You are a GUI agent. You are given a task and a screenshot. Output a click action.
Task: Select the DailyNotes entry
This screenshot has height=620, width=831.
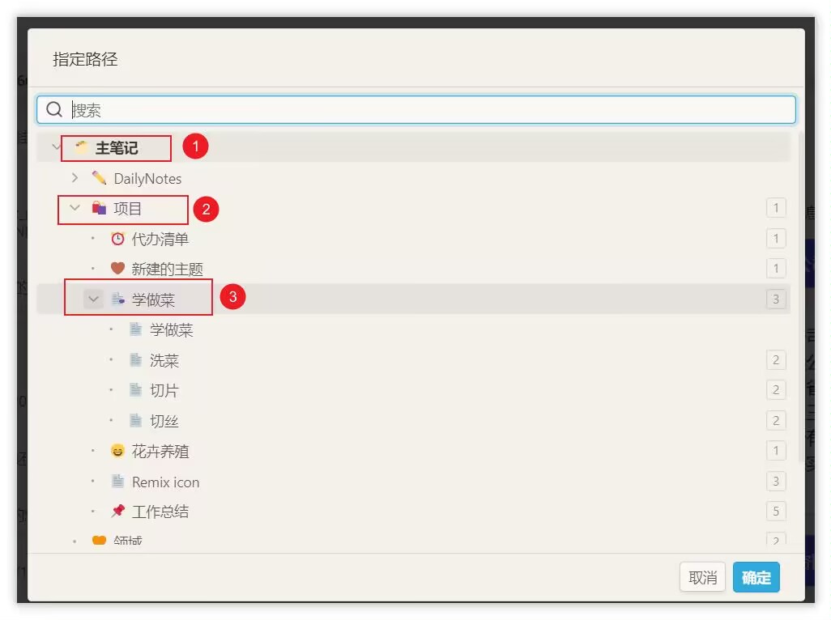tap(413, 178)
